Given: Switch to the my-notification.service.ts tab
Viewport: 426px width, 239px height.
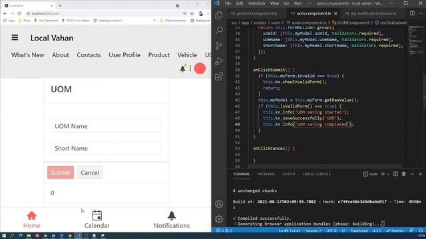Looking at the screenshot, I should tap(373, 13).
